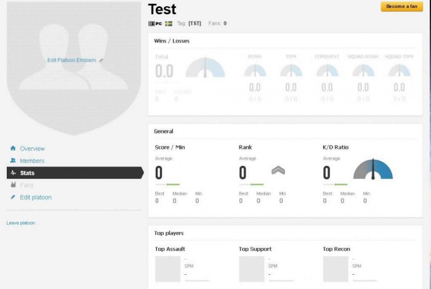Click the Top Support player avatar
The width and height of the screenshot is (431, 289).
pyautogui.click(x=251, y=269)
